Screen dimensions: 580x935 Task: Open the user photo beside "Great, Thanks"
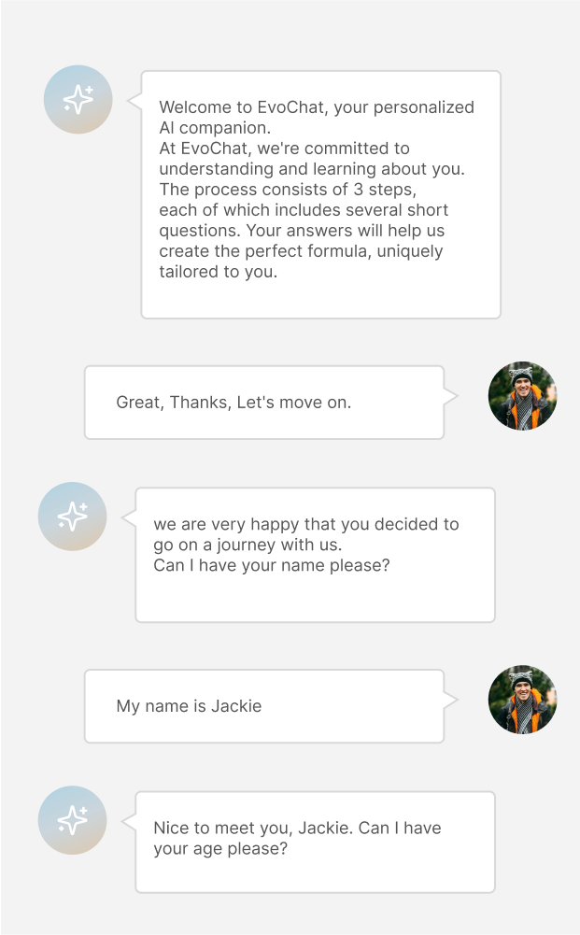pos(522,396)
